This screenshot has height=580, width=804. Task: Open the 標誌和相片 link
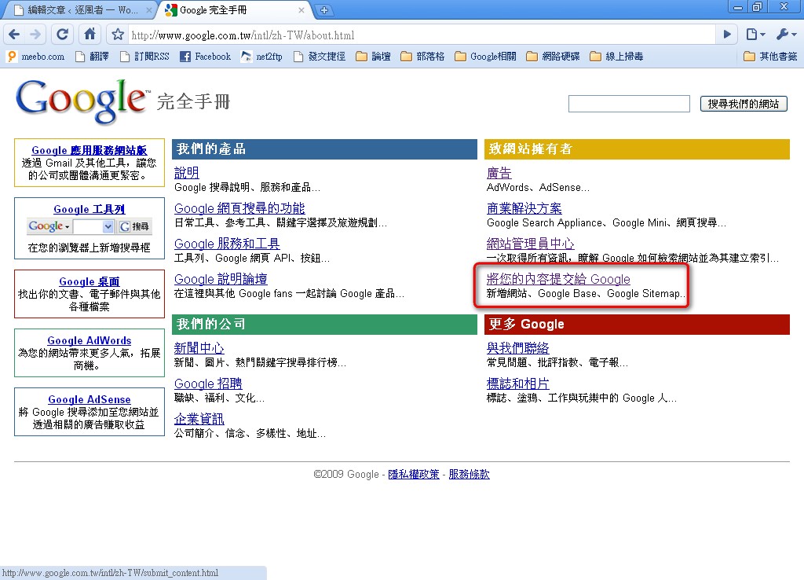pos(518,384)
